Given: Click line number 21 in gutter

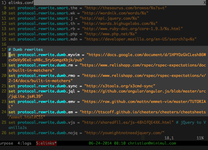Looking at the screenshot, I should (4, 86).
